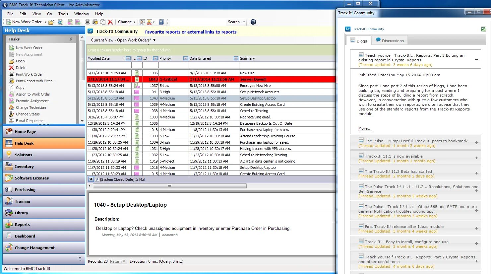
Task: Click the Software Licenses icon
Action: [9, 178]
